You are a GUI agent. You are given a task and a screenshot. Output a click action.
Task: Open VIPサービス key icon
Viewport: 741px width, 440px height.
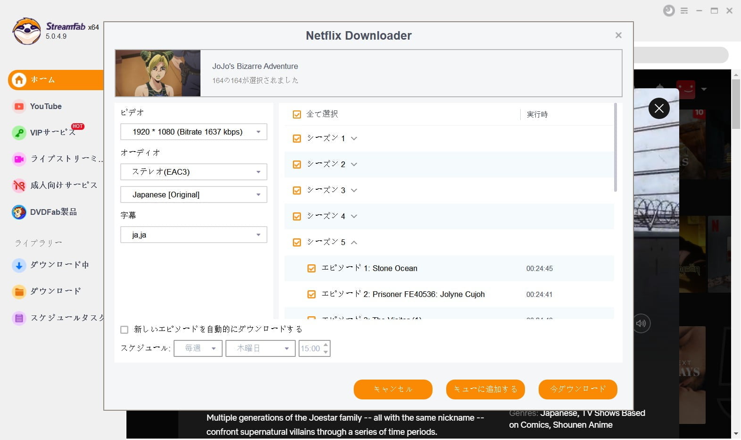click(19, 133)
